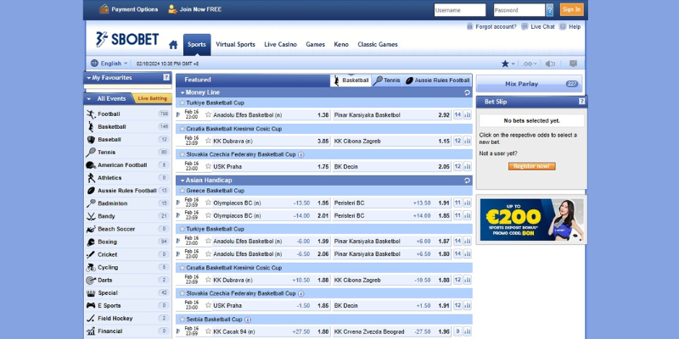Click the Register now! button
This screenshot has width=679, height=339.
click(532, 166)
